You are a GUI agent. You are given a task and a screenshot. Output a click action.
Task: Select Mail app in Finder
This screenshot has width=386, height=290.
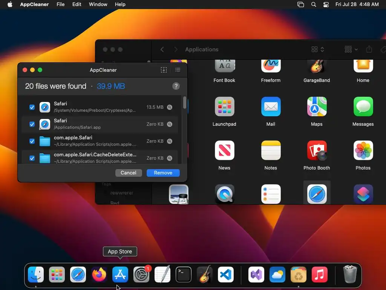tap(271, 111)
